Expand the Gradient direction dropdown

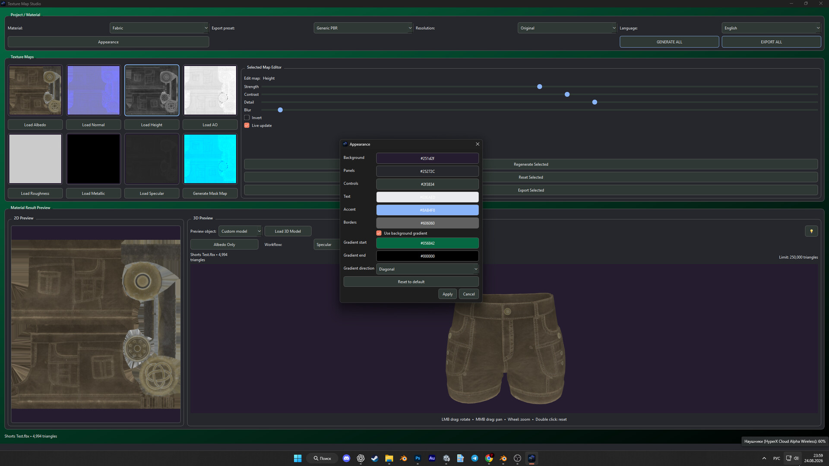point(427,269)
